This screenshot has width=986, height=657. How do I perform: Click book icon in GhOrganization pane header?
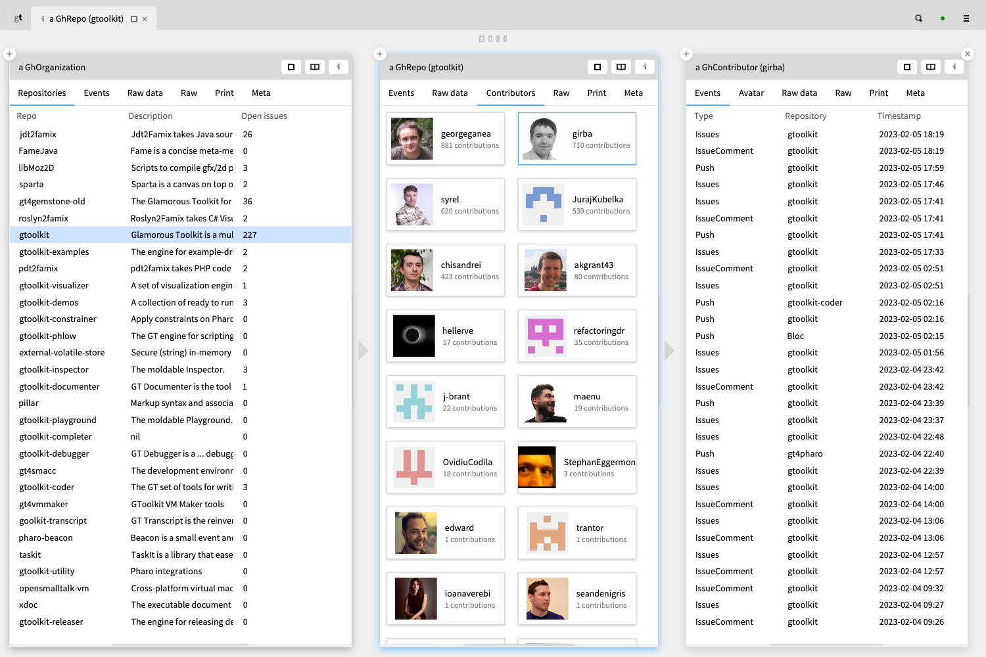(x=315, y=67)
